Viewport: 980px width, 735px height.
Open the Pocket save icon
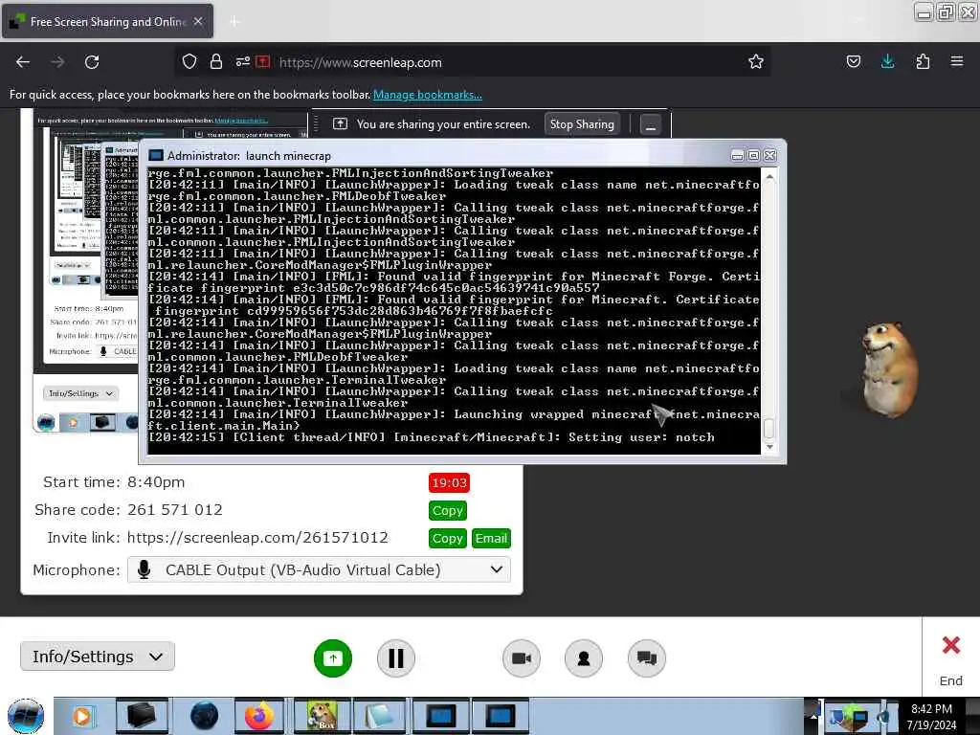coord(854,61)
